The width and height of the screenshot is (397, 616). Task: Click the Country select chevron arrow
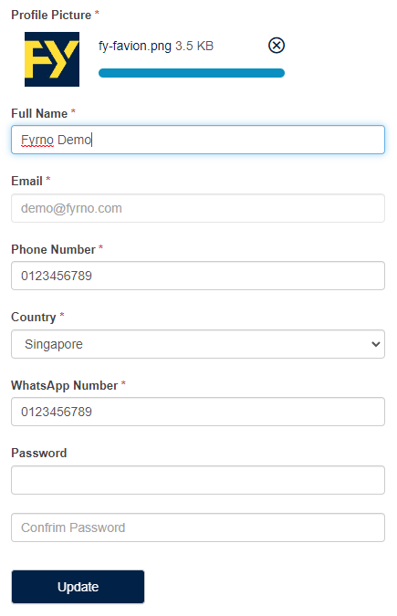point(375,344)
